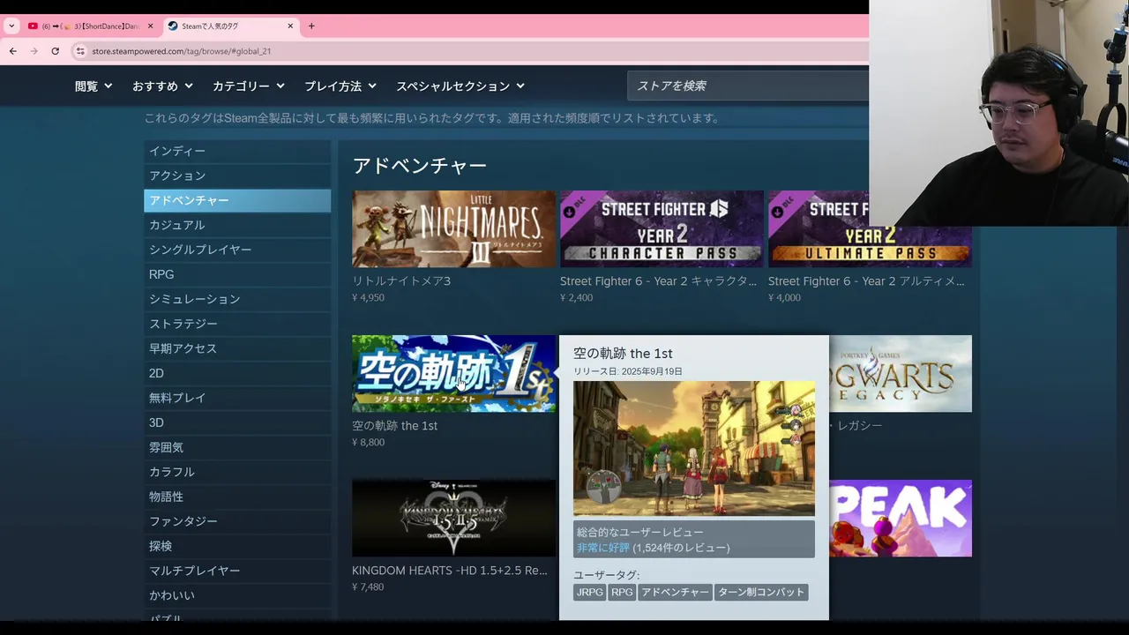Select the RPG tag in sidebar

point(237,274)
